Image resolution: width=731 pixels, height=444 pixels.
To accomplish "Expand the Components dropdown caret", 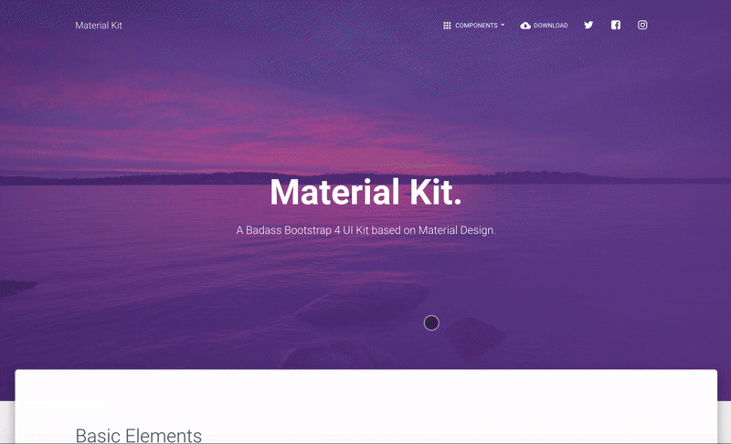I will click(x=503, y=26).
